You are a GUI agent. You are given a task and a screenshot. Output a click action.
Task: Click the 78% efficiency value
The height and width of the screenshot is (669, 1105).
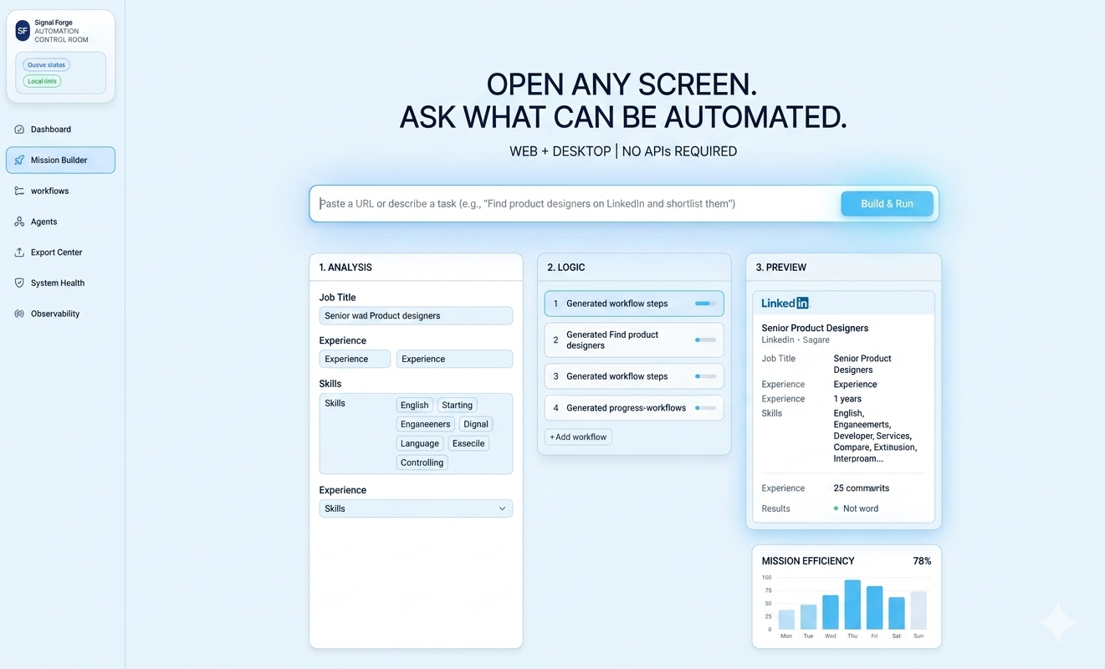922,561
